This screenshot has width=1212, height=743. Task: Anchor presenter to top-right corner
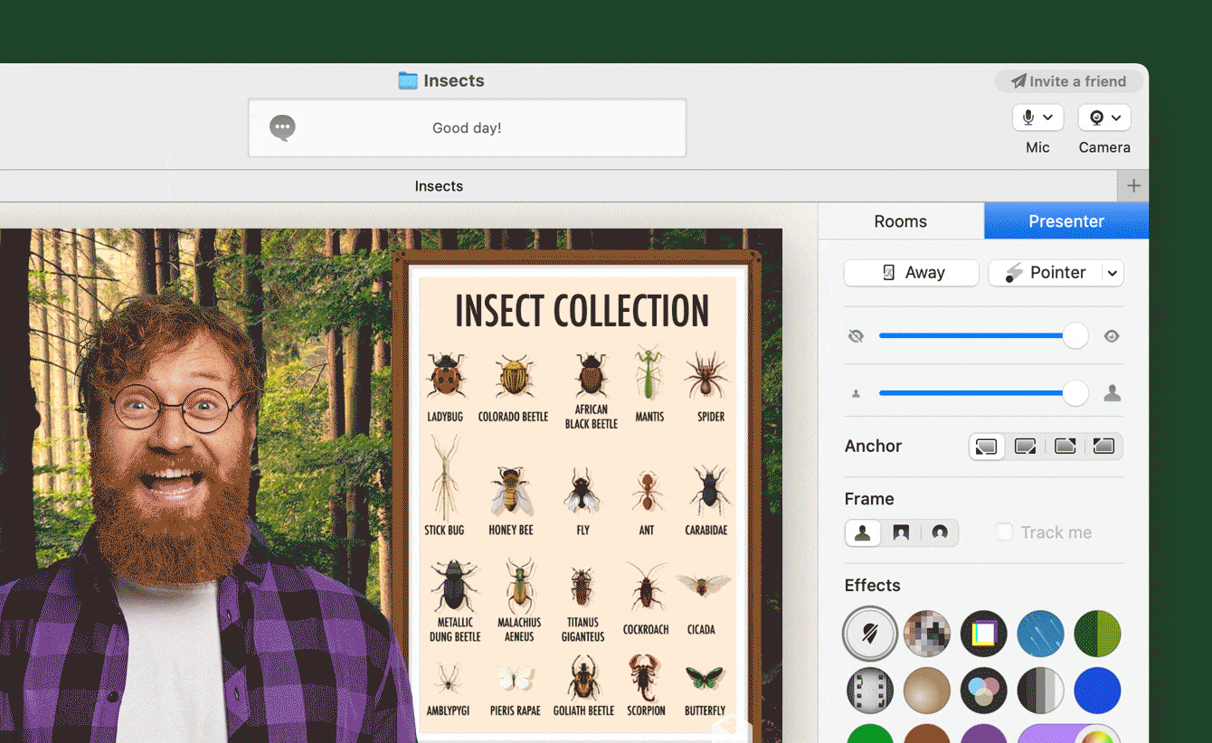[1065, 447]
